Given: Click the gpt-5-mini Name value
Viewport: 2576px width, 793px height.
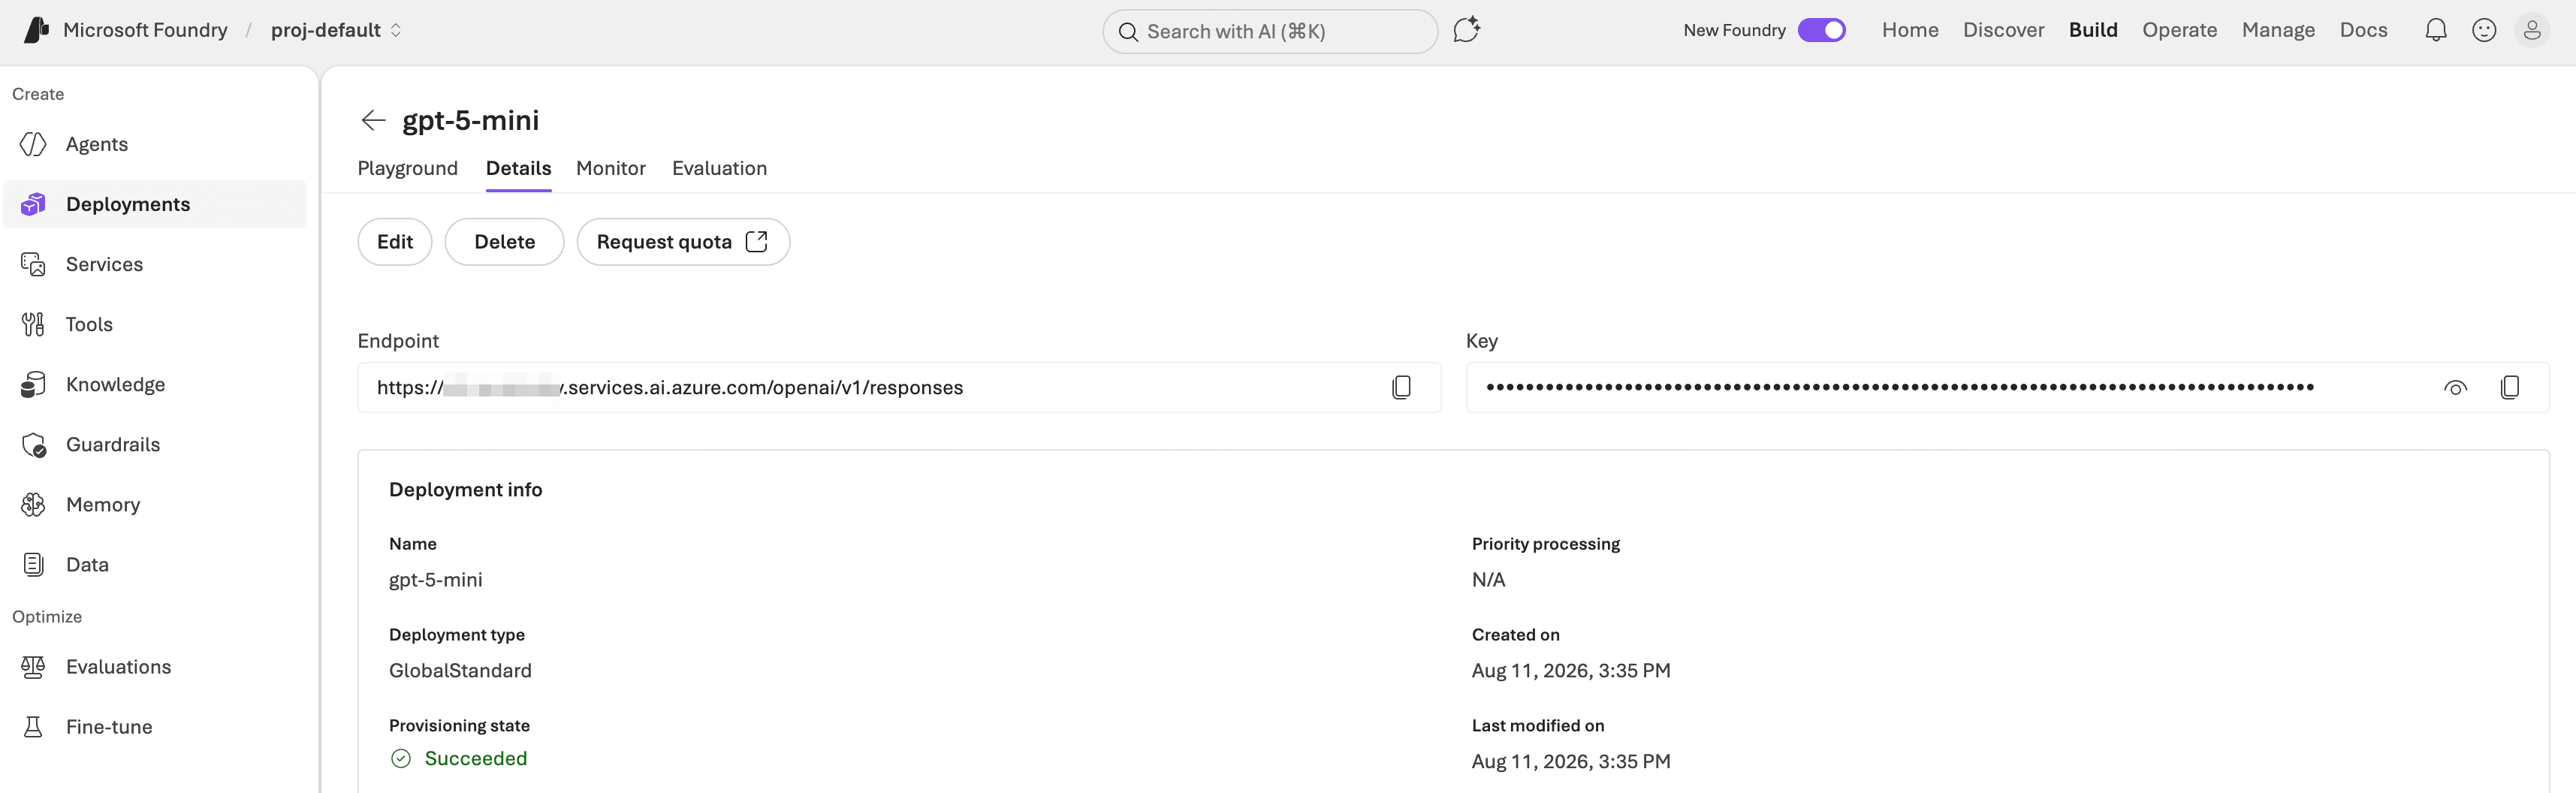Looking at the screenshot, I should [x=435, y=579].
